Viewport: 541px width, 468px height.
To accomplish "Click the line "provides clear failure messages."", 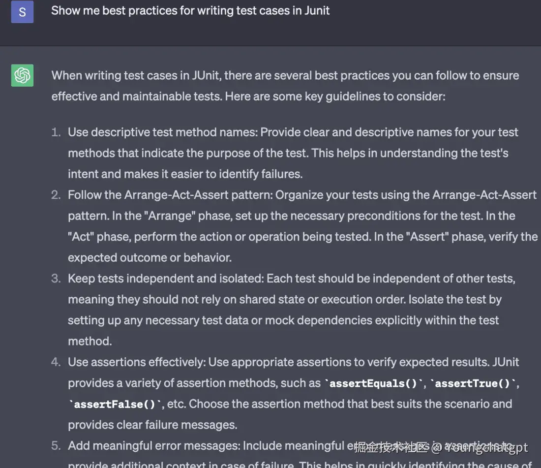I will (152, 425).
